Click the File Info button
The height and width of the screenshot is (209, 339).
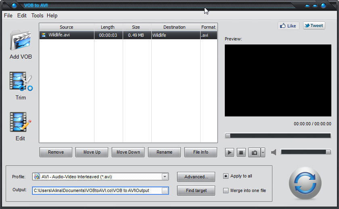201,152
